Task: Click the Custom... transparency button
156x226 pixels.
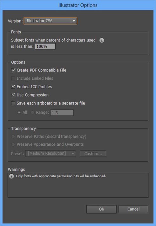Action: (x=93, y=154)
